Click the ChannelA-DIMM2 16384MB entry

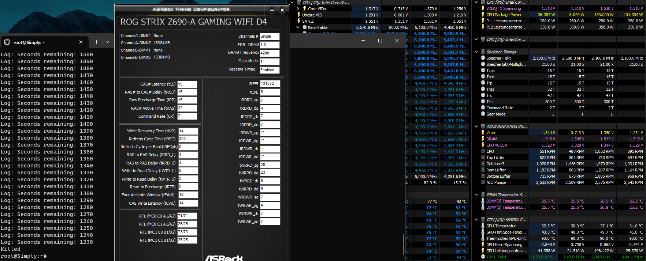tap(145, 43)
